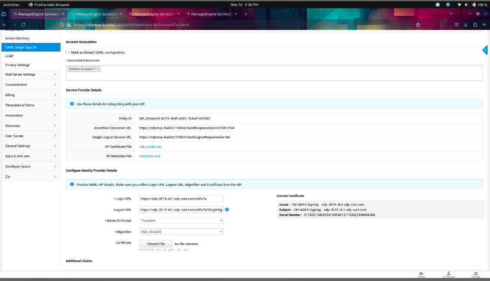This screenshot has height=281, width=490.
Task: Click the Choose File button
Action: [156, 244]
